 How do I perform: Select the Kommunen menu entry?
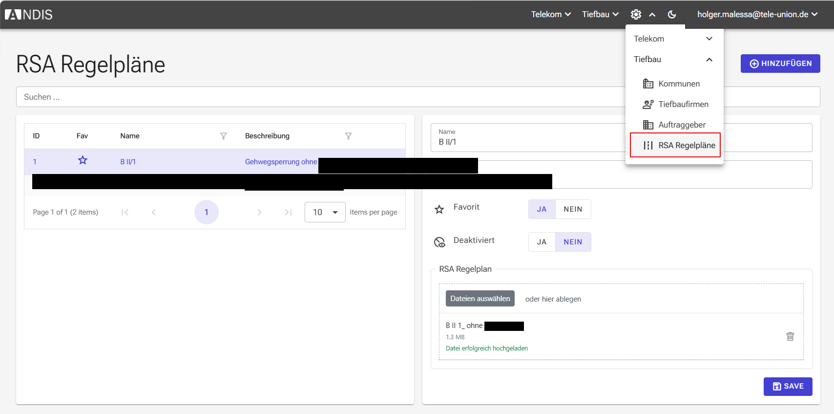(x=674, y=84)
